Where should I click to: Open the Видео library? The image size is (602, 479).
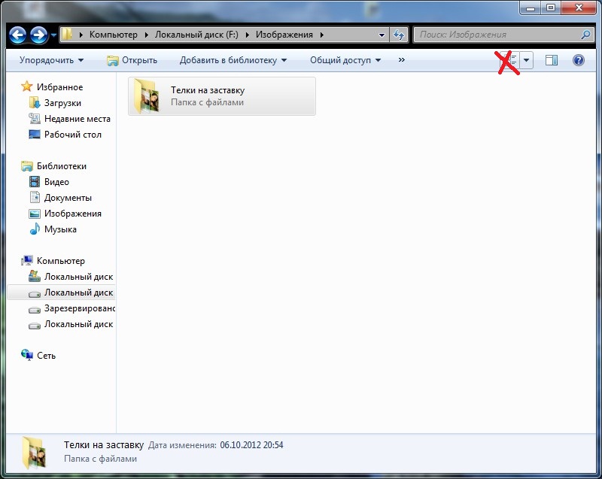[56, 182]
